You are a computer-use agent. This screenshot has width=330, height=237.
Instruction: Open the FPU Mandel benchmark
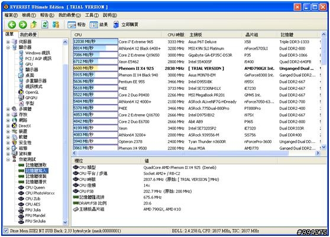[x=35, y=216]
